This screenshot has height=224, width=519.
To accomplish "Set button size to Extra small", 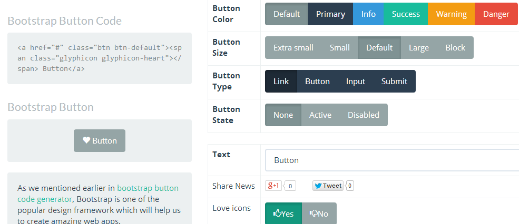I will pyautogui.click(x=293, y=48).
